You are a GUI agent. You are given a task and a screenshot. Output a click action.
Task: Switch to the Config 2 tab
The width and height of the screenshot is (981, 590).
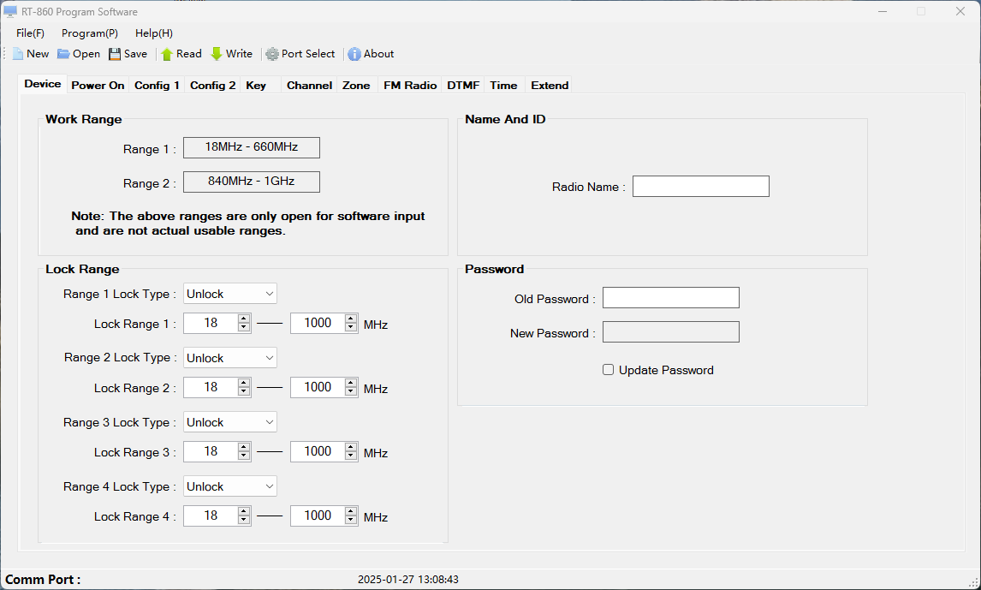click(x=212, y=85)
